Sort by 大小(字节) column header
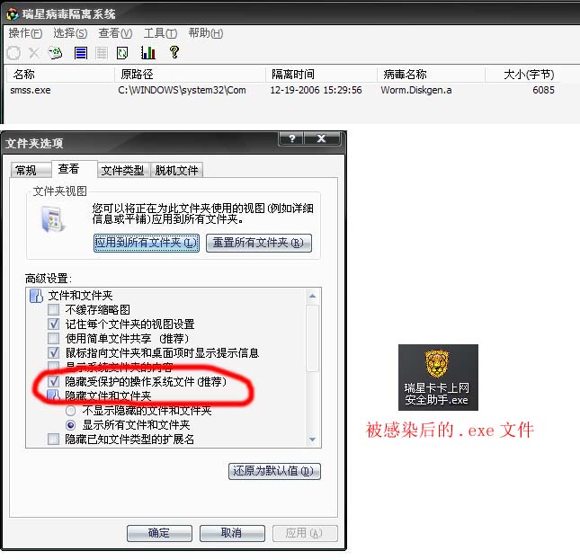 click(x=522, y=75)
